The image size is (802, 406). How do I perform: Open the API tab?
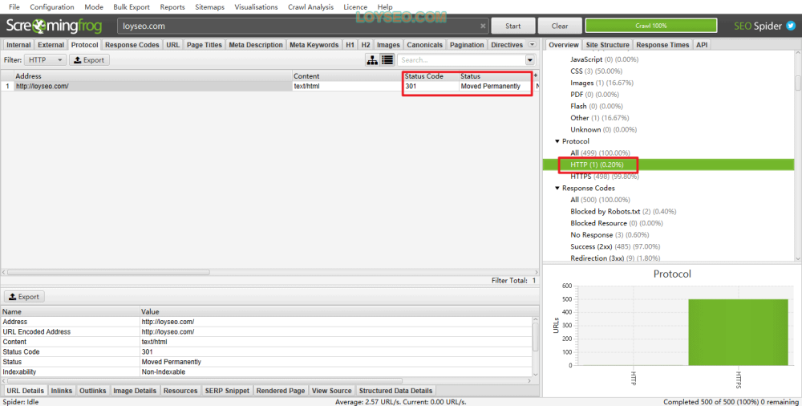point(702,45)
